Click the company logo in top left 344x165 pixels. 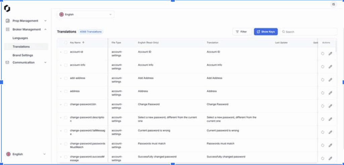coord(7,8)
